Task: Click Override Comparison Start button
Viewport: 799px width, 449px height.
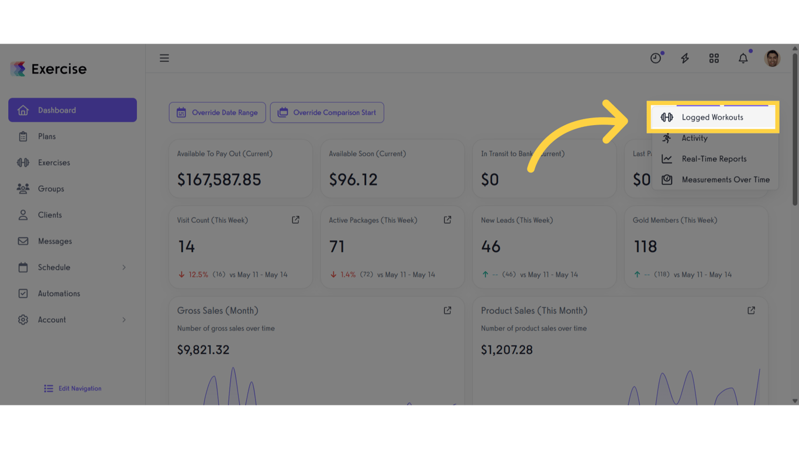Action: [327, 113]
